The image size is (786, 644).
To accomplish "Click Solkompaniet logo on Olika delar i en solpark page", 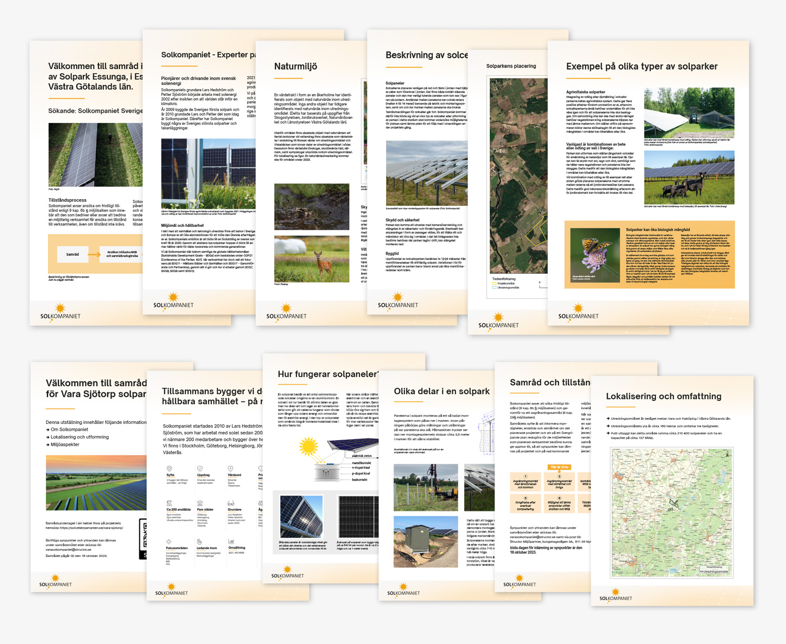I will pyautogui.click(x=403, y=590).
